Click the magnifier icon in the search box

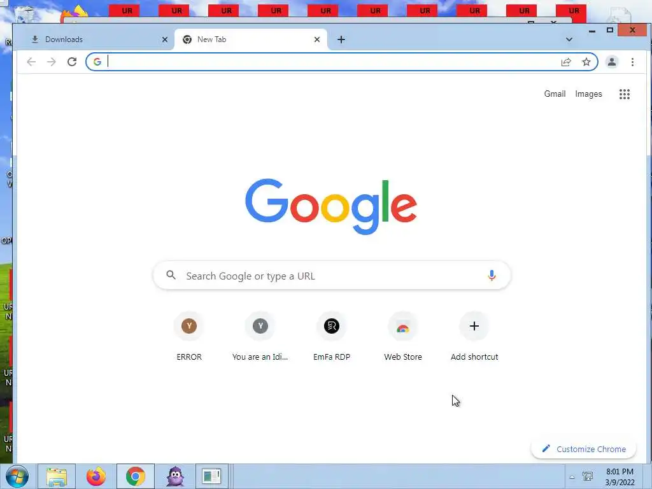[171, 275]
